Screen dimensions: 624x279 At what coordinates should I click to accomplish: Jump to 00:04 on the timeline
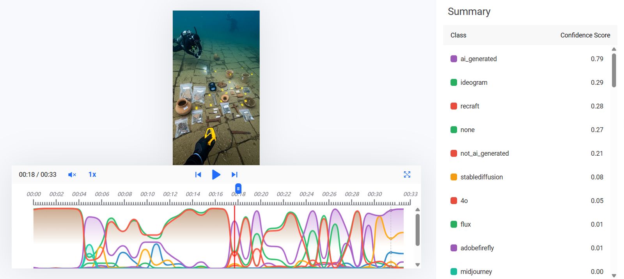click(79, 194)
